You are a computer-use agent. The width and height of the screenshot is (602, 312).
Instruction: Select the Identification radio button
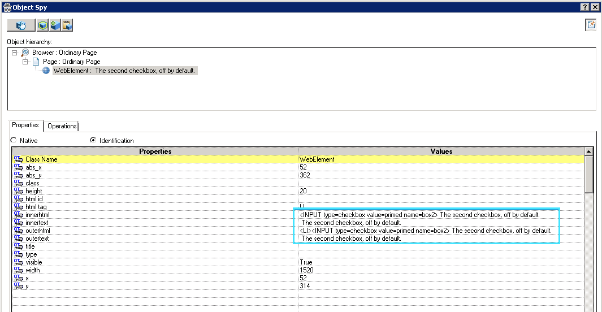pyautogui.click(x=93, y=140)
